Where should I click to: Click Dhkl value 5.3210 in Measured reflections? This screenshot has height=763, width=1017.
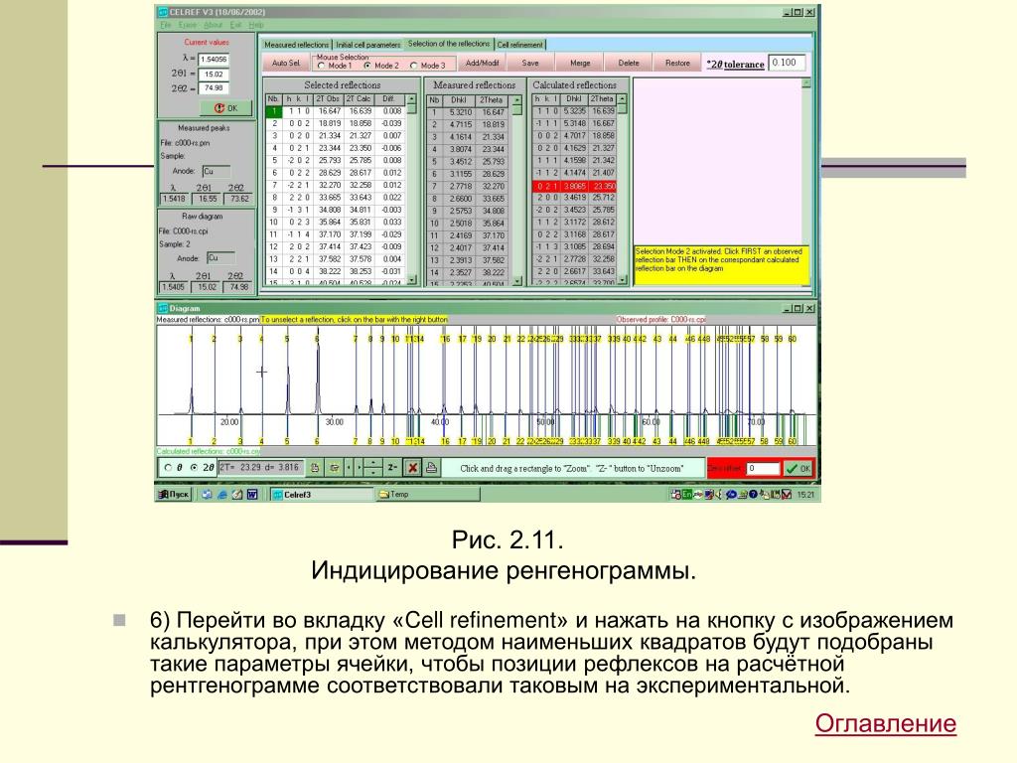pos(461,112)
